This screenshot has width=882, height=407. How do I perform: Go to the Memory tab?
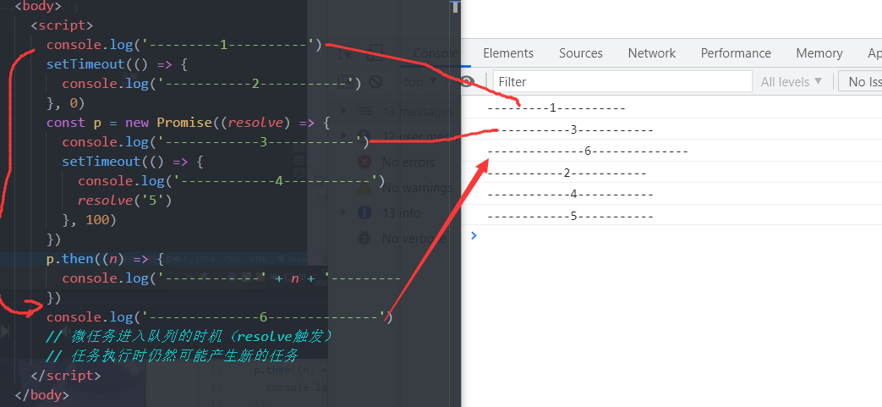pyautogui.click(x=819, y=53)
